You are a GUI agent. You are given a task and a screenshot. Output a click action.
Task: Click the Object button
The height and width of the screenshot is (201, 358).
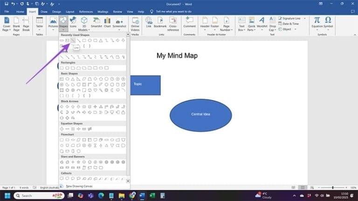(x=285, y=29)
